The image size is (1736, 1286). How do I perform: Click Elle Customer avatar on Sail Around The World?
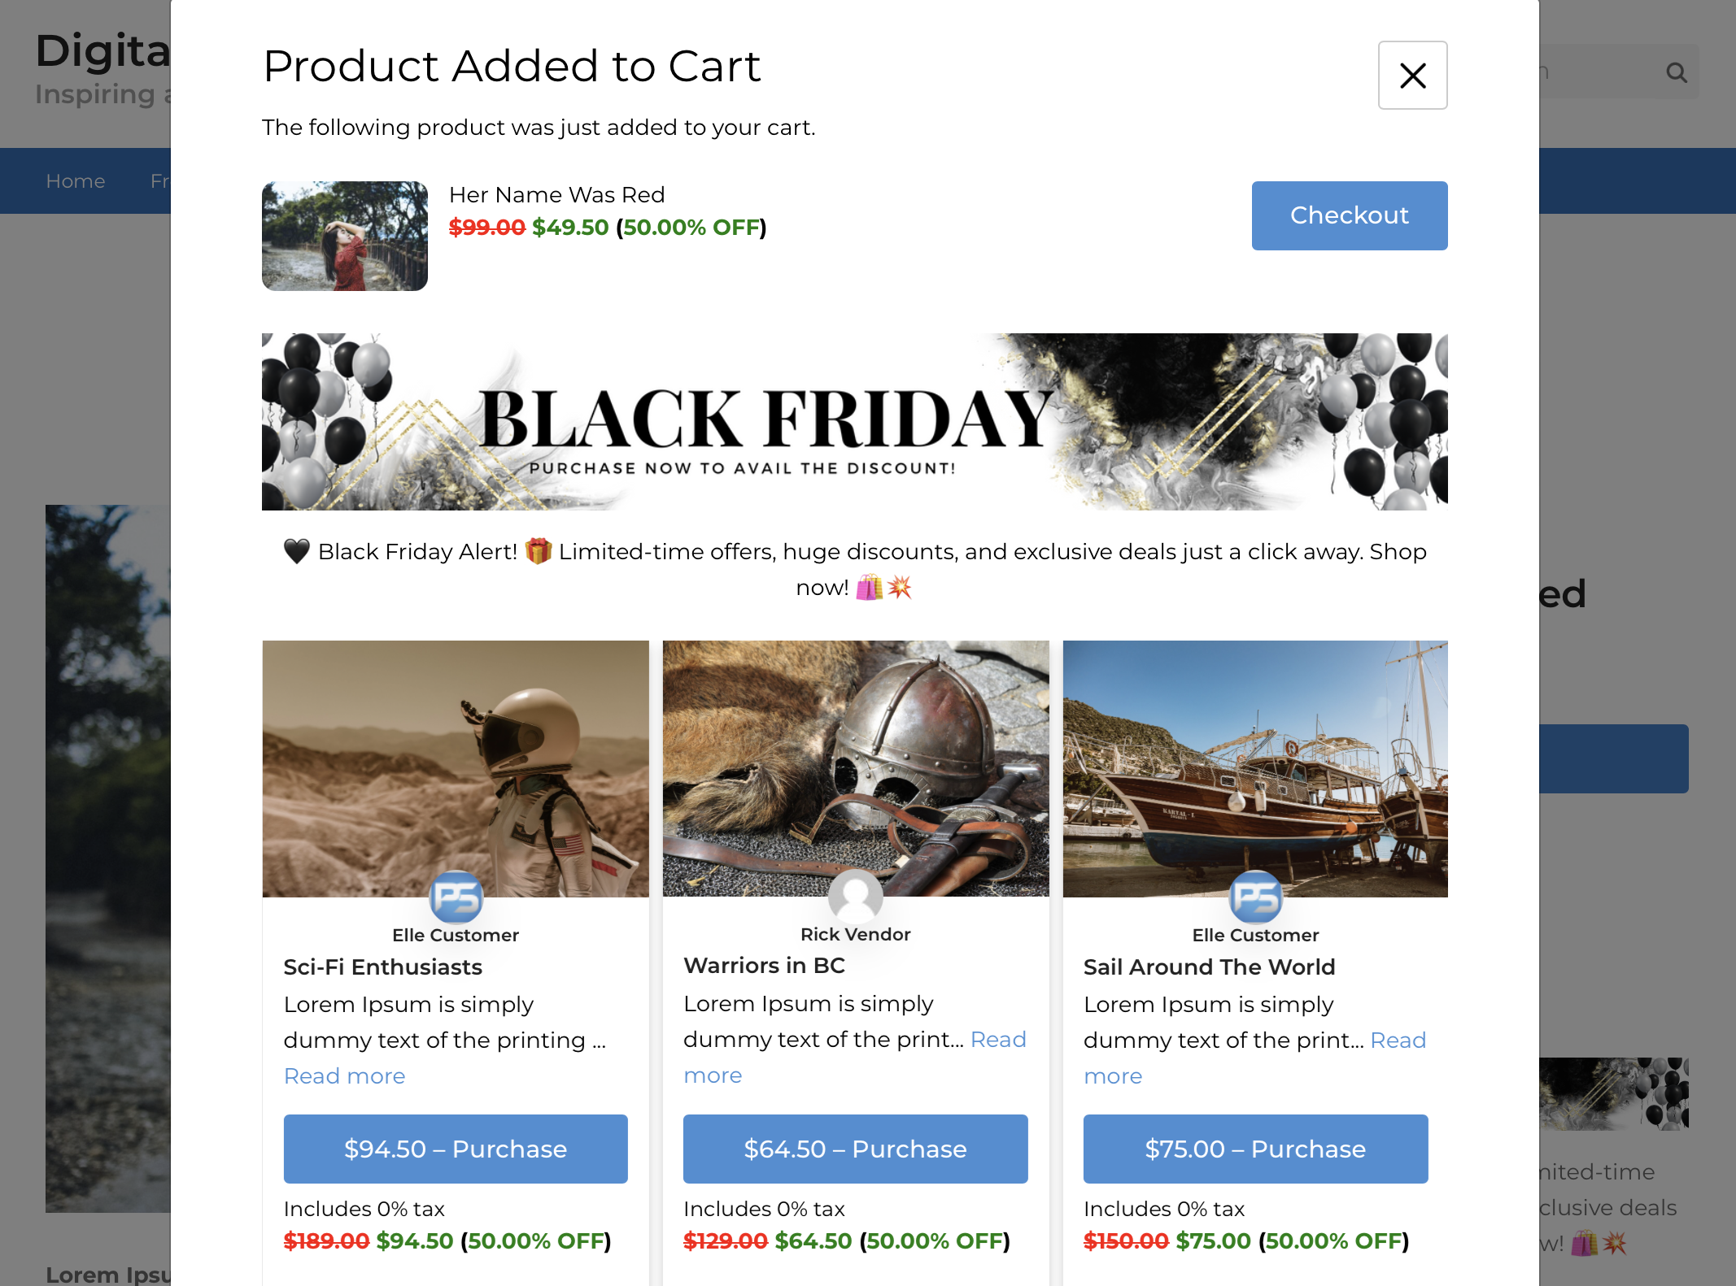(x=1256, y=897)
